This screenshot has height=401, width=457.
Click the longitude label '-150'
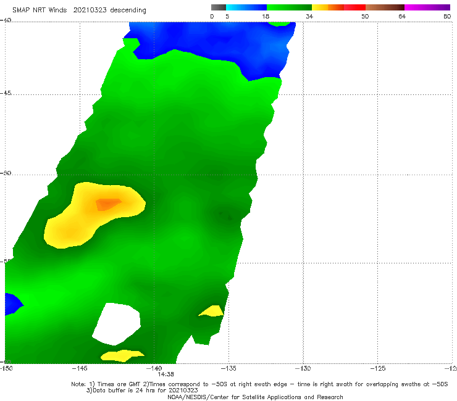[x=6, y=368]
